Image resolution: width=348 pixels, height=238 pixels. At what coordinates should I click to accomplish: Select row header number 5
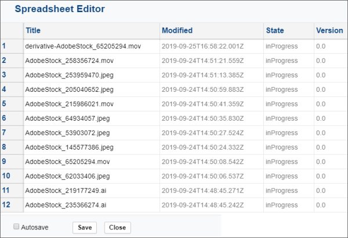tap(12, 104)
